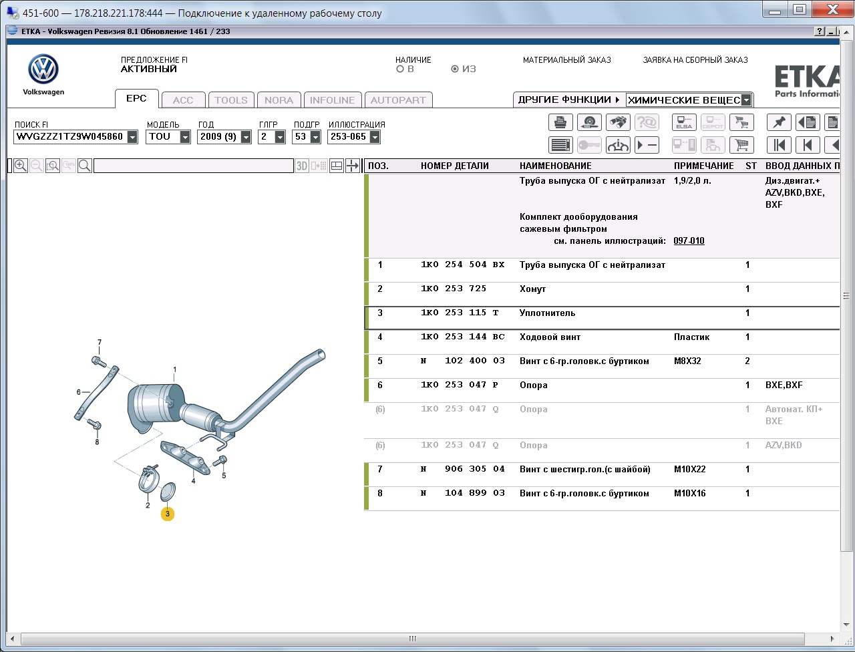The image size is (855, 652).
Task: Click the НОМЕР ДЕТАЛИ column header
Action: 455,166
